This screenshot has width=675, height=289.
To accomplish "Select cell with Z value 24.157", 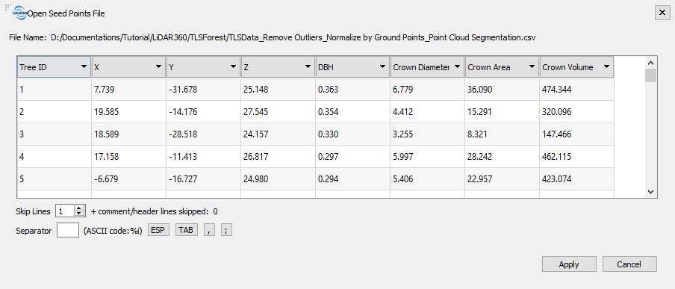I will tap(278, 134).
